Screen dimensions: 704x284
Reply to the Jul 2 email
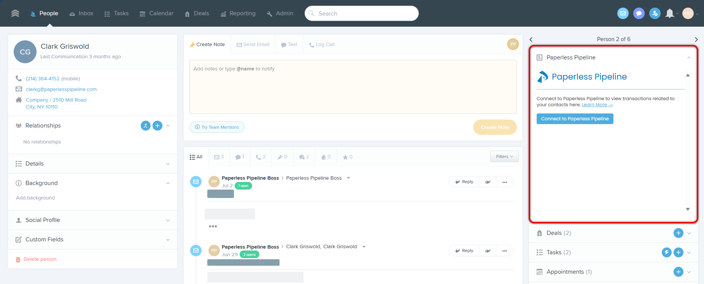point(464,182)
